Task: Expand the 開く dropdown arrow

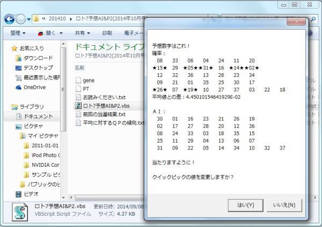Action: tap(61, 33)
